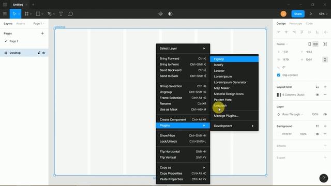Click the W width field 1479
Viewport: 331px width, 186px height.
(x=285, y=60)
